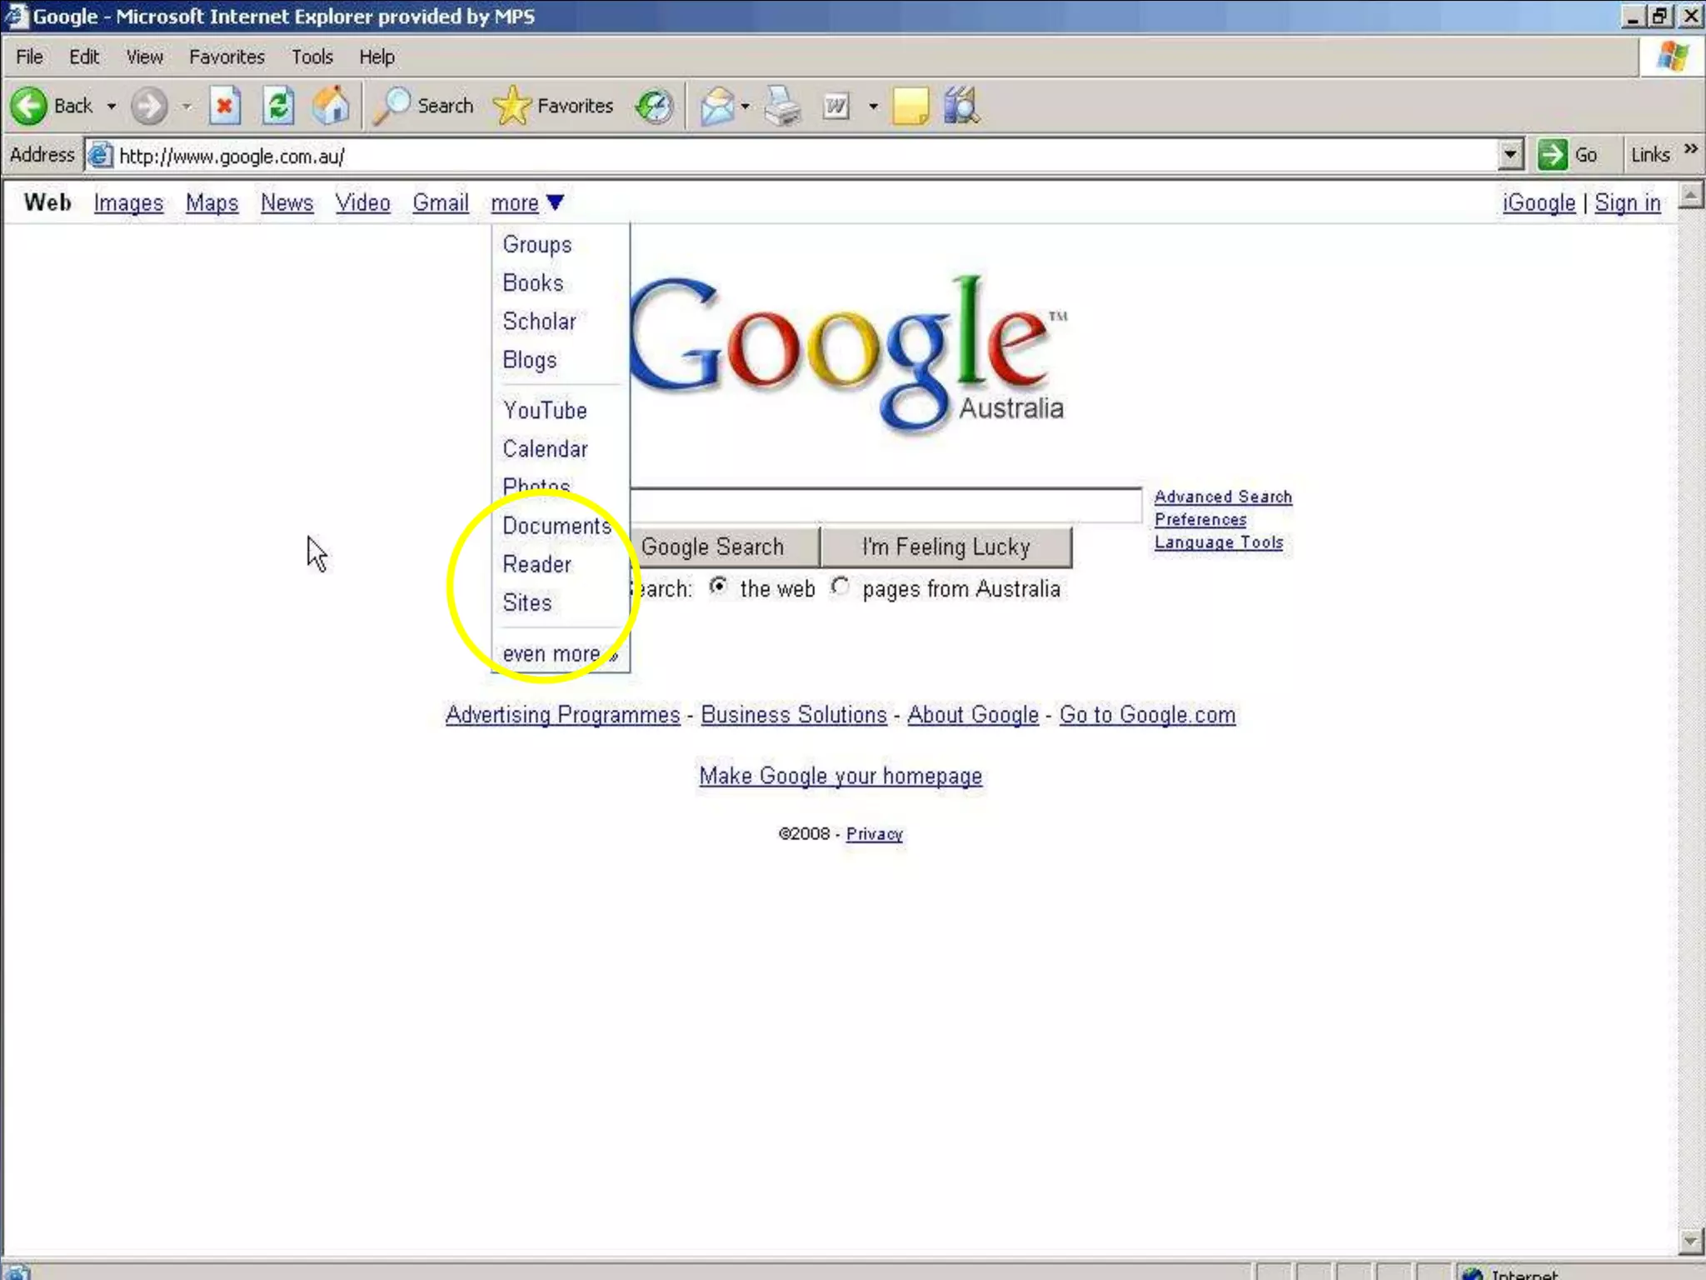Click the Refresh page icon
The height and width of the screenshot is (1280, 1706).
click(x=278, y=106)
